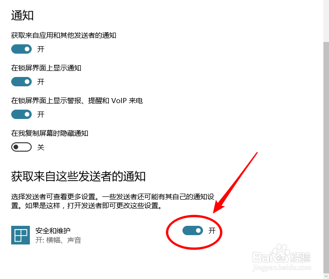Toggle the 警报、提醒和 VoIP 来电 lock screen switch
The width and height of the screenshot is (329, 279).
(x=21, y=114)
